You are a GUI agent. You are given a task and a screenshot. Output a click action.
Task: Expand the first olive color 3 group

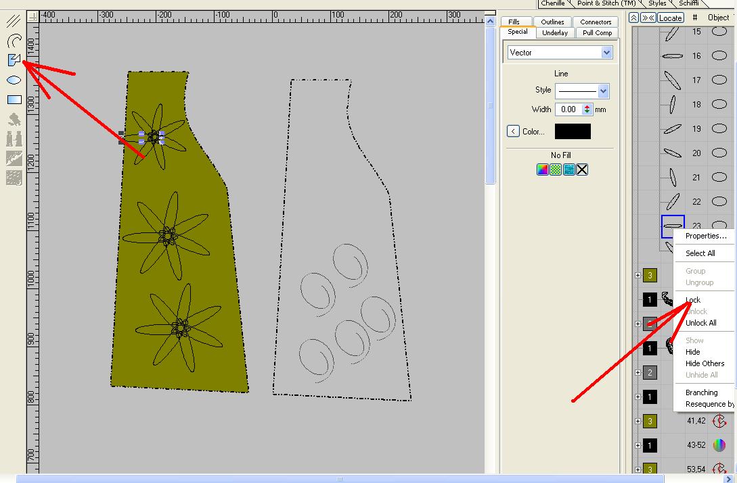[x=638, y=275]
